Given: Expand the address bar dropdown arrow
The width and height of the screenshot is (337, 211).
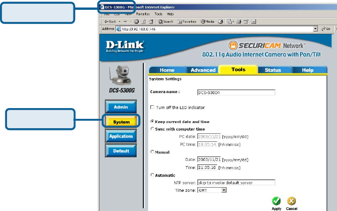Looking at the screenshot, I should click(315, 29).
